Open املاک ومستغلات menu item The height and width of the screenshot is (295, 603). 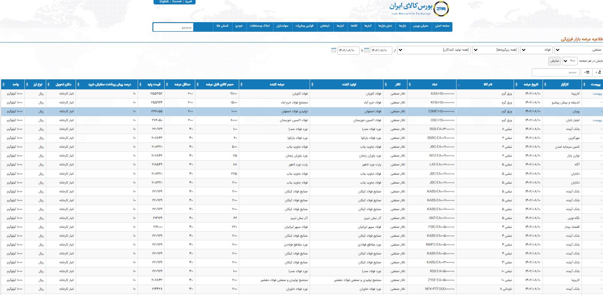pyautogui.click(x=259, y=26)
